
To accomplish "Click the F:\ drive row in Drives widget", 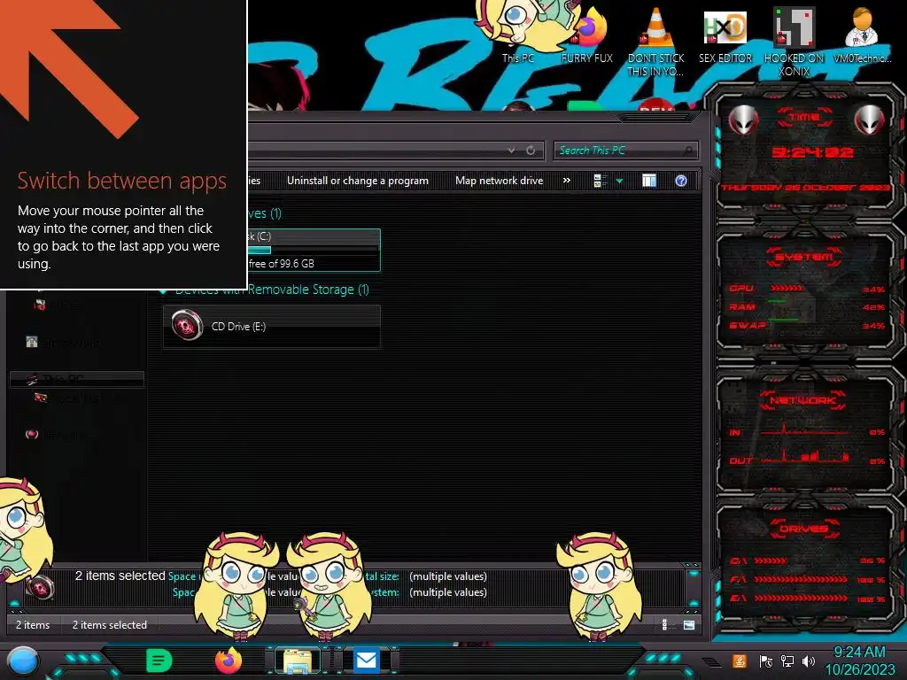I will point(807,579).
